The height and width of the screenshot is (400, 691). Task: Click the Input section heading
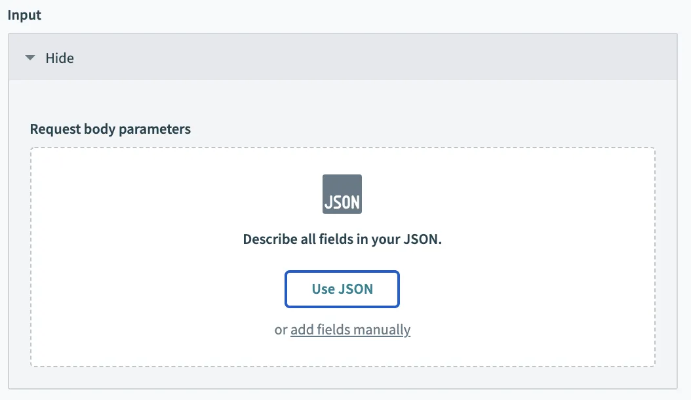tap(24, 15)
